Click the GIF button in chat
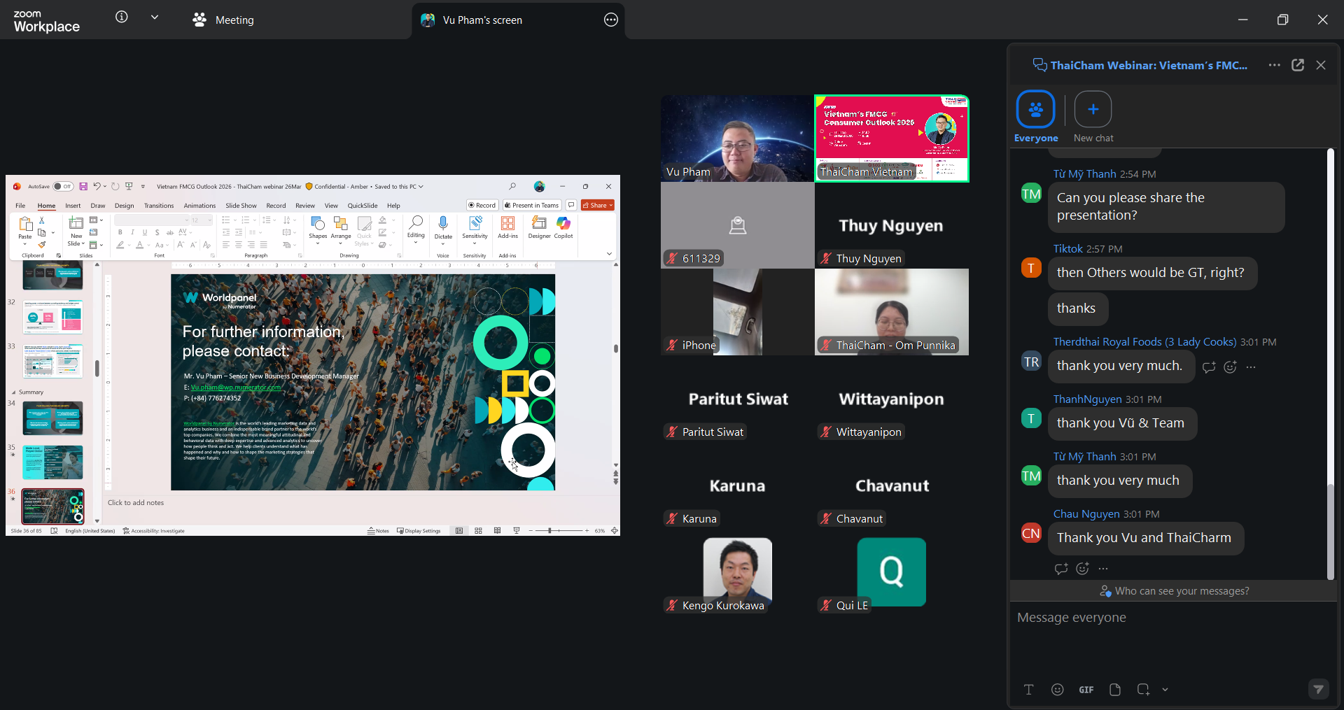The image size is (1344, 710). (1086, 690)
